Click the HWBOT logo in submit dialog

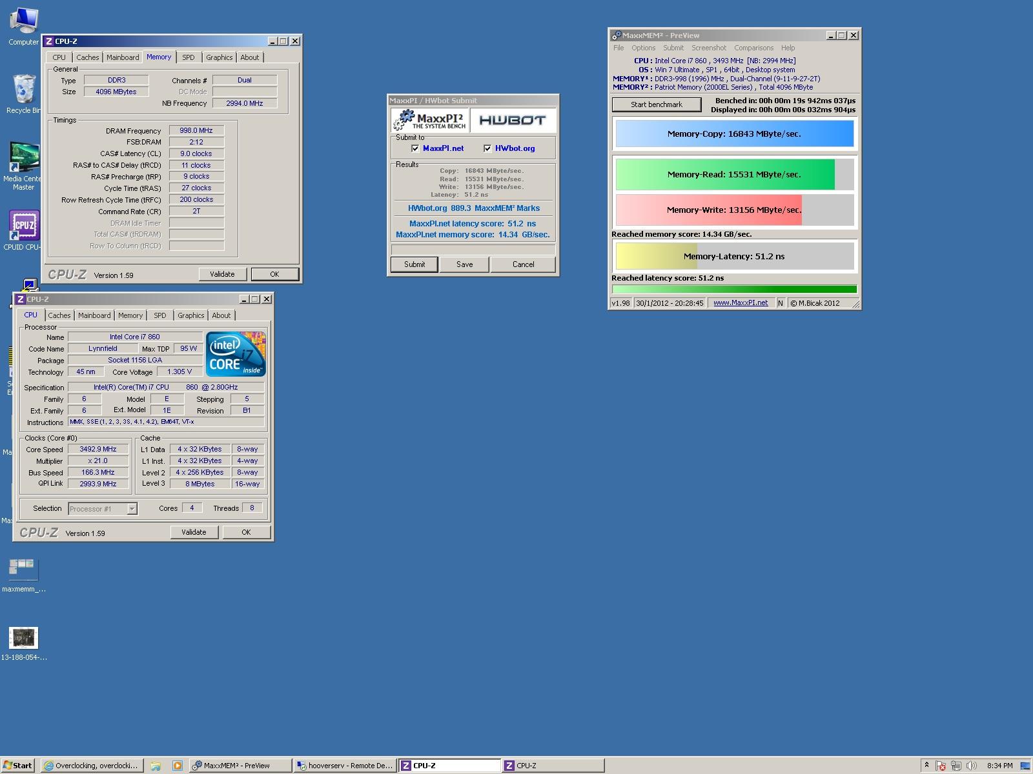click(513, 120)
